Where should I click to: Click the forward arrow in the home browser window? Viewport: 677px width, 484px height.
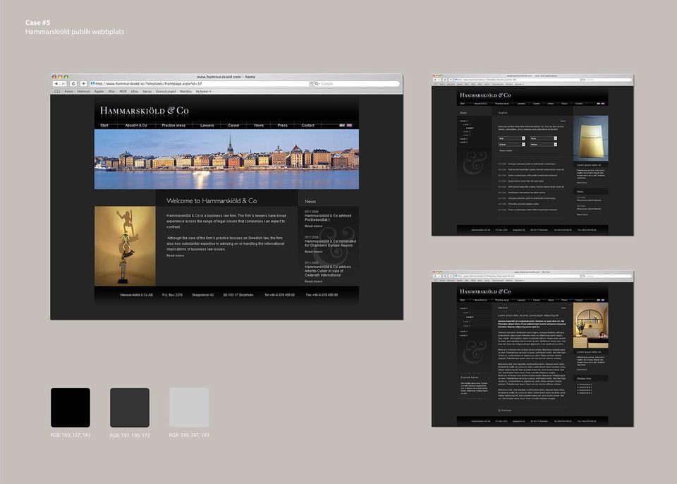[63, 83]
